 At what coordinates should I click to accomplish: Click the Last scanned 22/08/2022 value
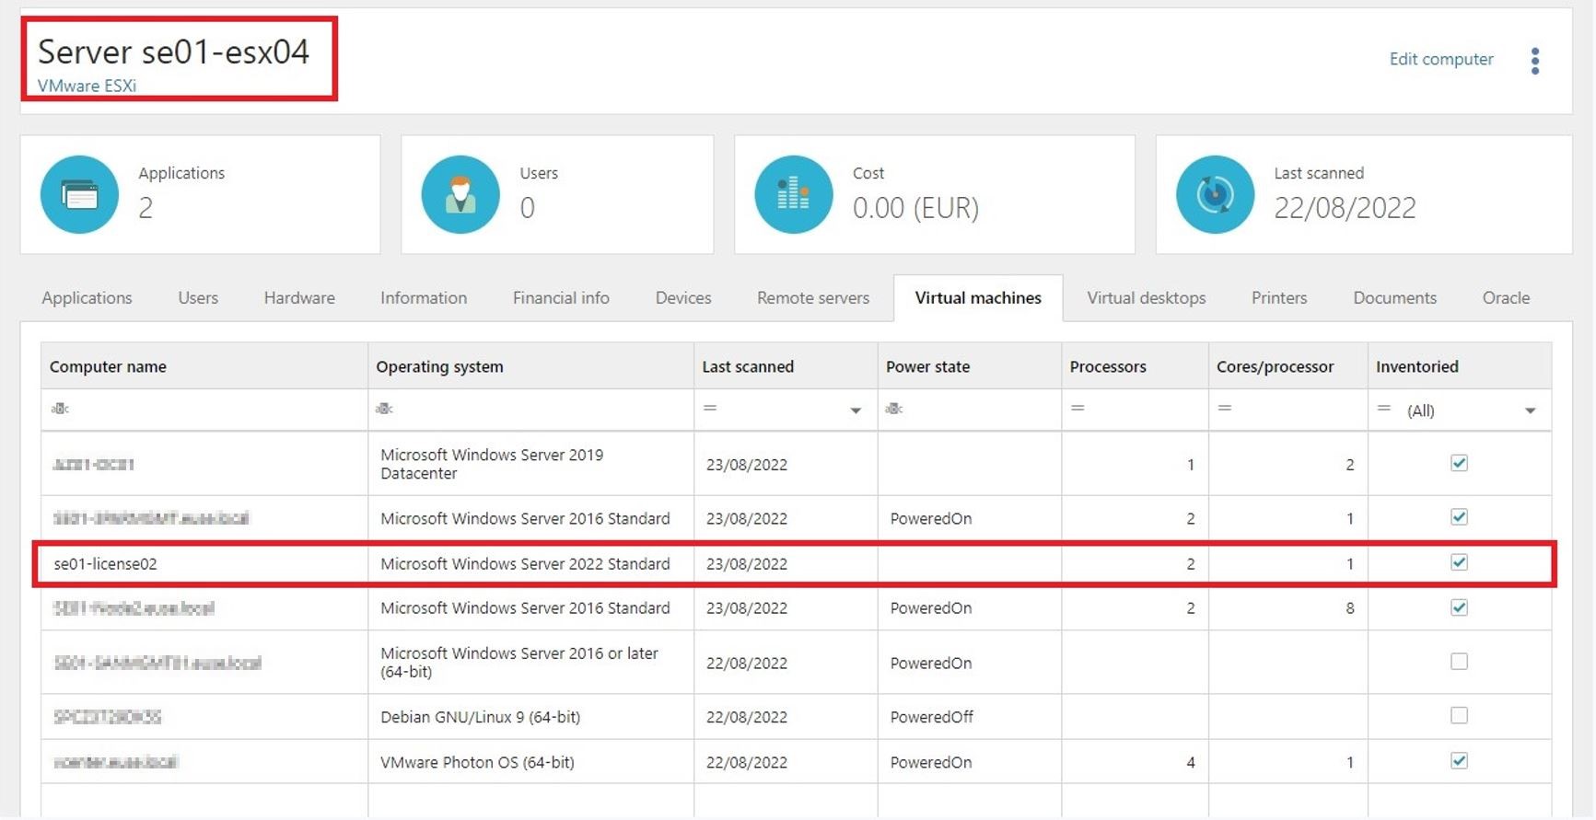tap(1345, 208)
